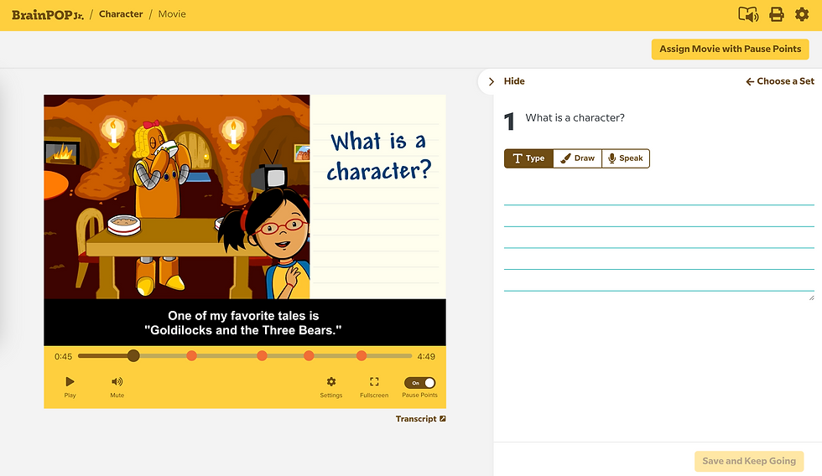Click the question text 'What is a character?'
The height and width of the screenshot is (476, 822).
(x=575, y=118)
